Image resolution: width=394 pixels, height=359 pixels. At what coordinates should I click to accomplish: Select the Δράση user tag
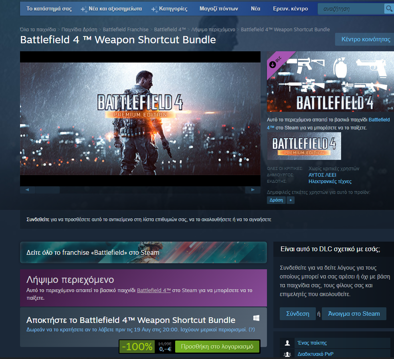[x=276, y=200]
